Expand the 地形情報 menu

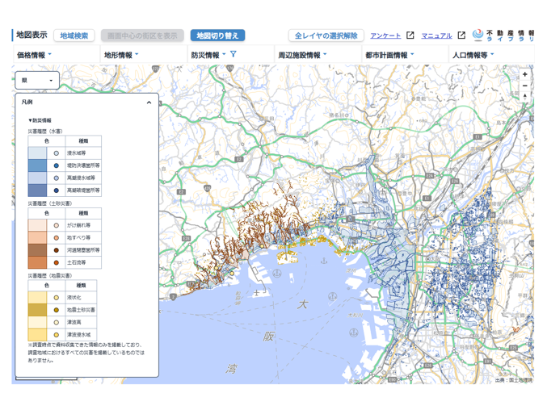pos(121,55)
